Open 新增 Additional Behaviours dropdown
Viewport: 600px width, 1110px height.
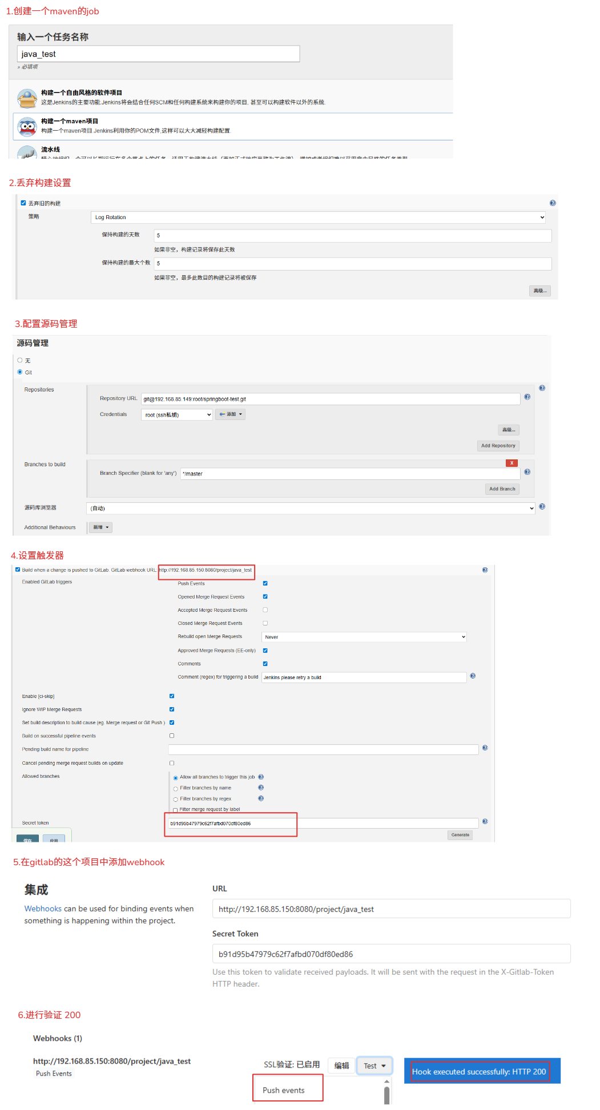pyautogui.click(x=100, y=527)
